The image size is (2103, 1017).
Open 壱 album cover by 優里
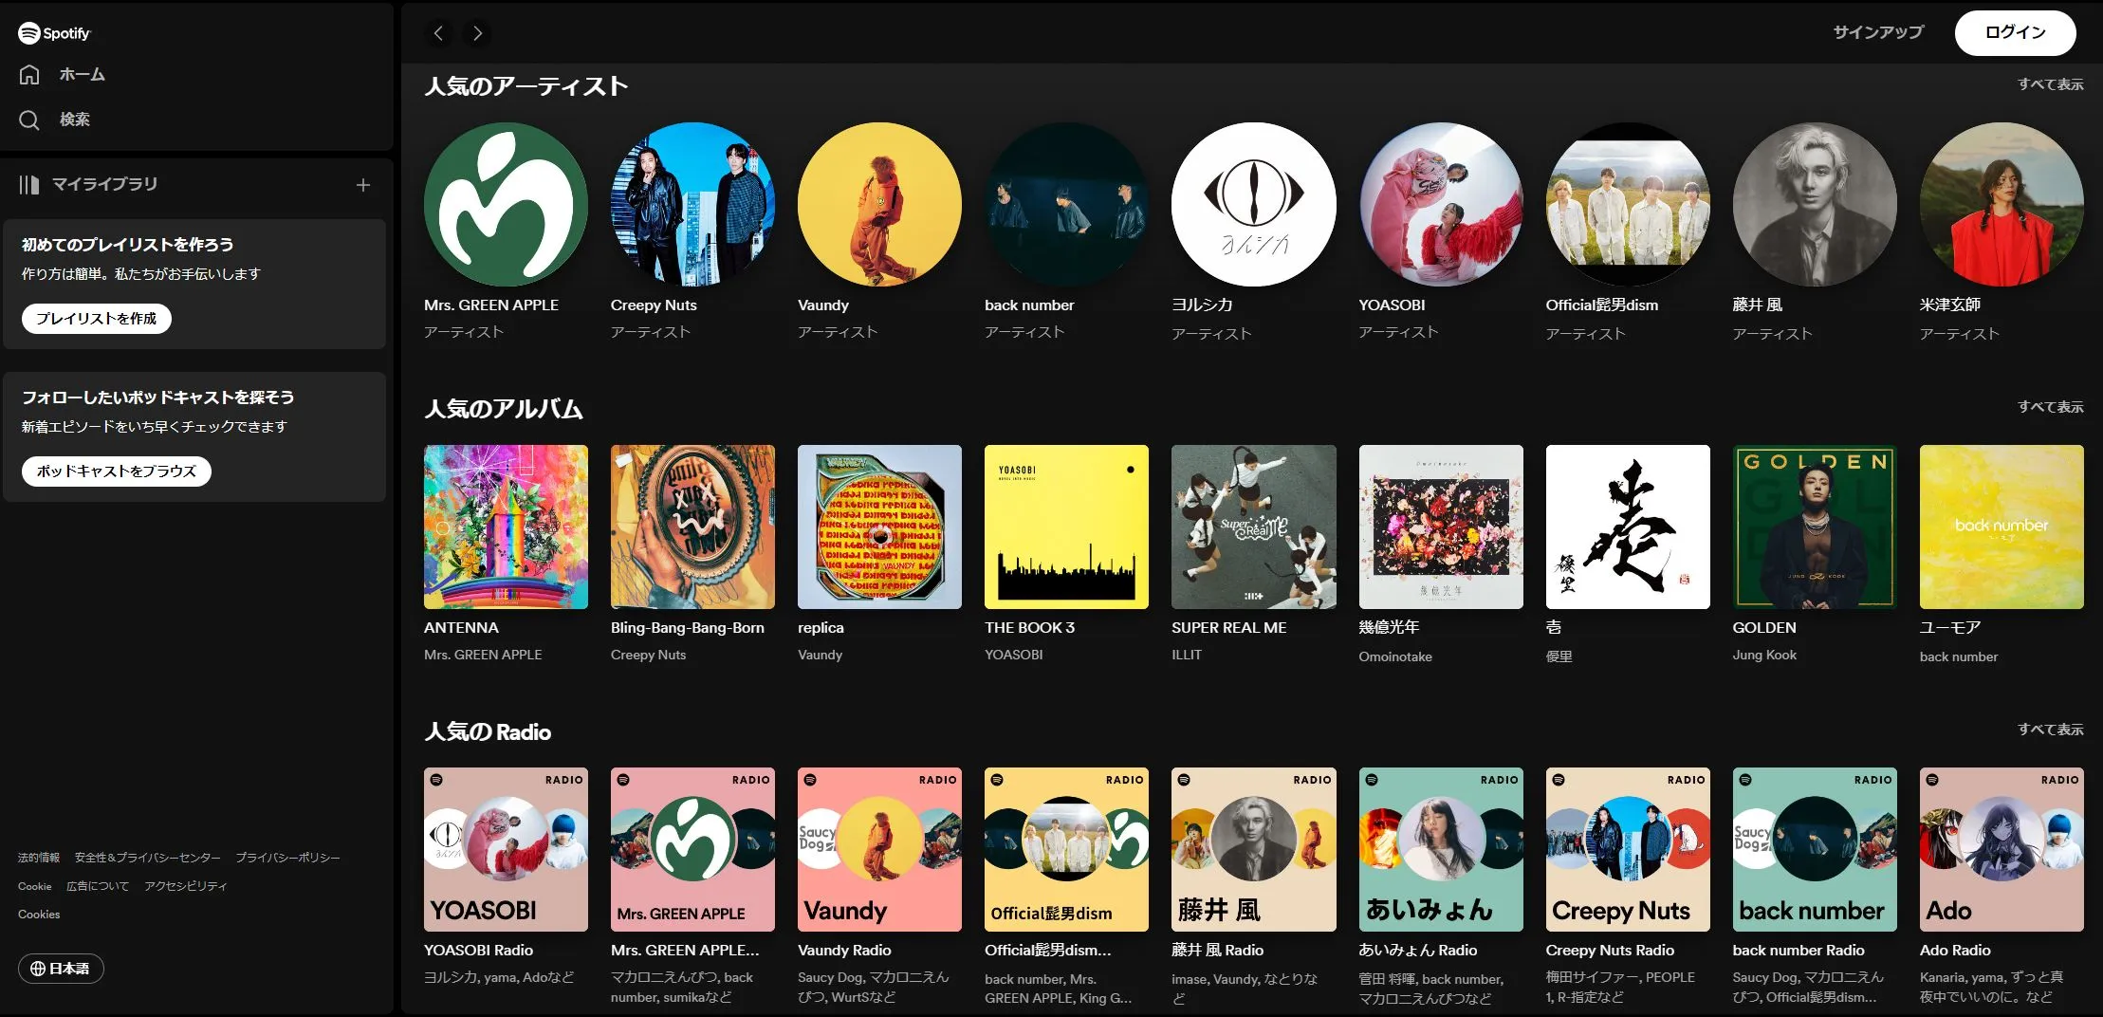[x=1628, y=527]
